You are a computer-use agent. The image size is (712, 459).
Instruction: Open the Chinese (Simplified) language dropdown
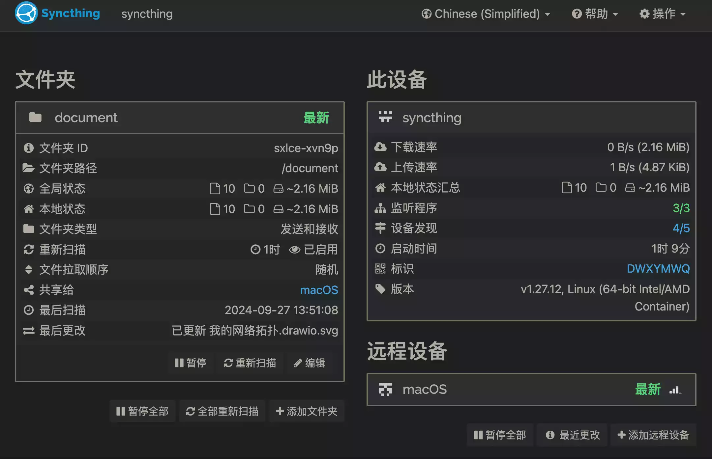[486, 14]
